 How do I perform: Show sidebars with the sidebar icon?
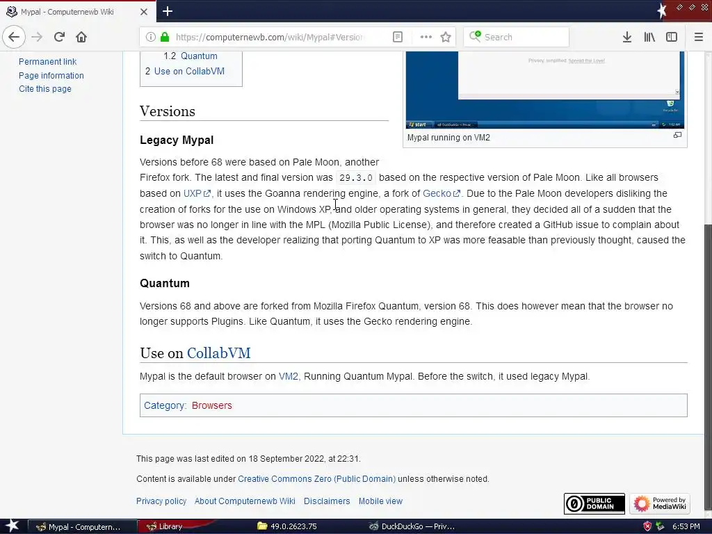pyautogui.click(x=672, y=37)
